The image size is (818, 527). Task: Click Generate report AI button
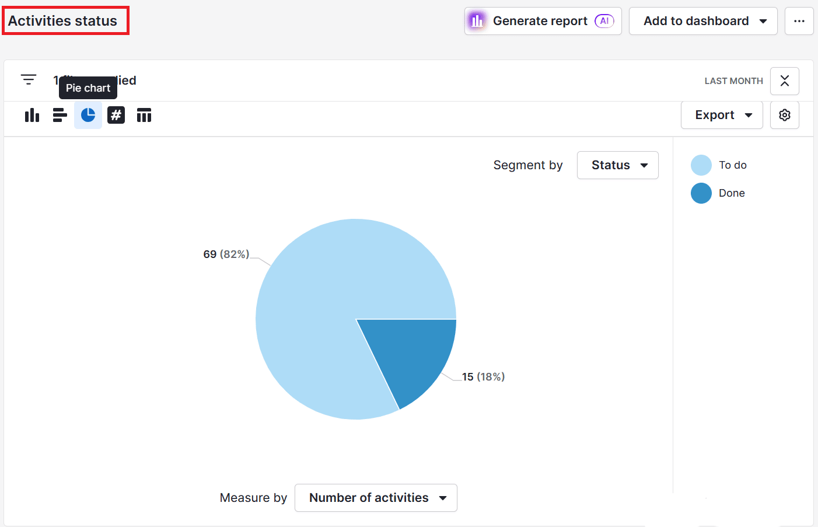pos(543,21)
